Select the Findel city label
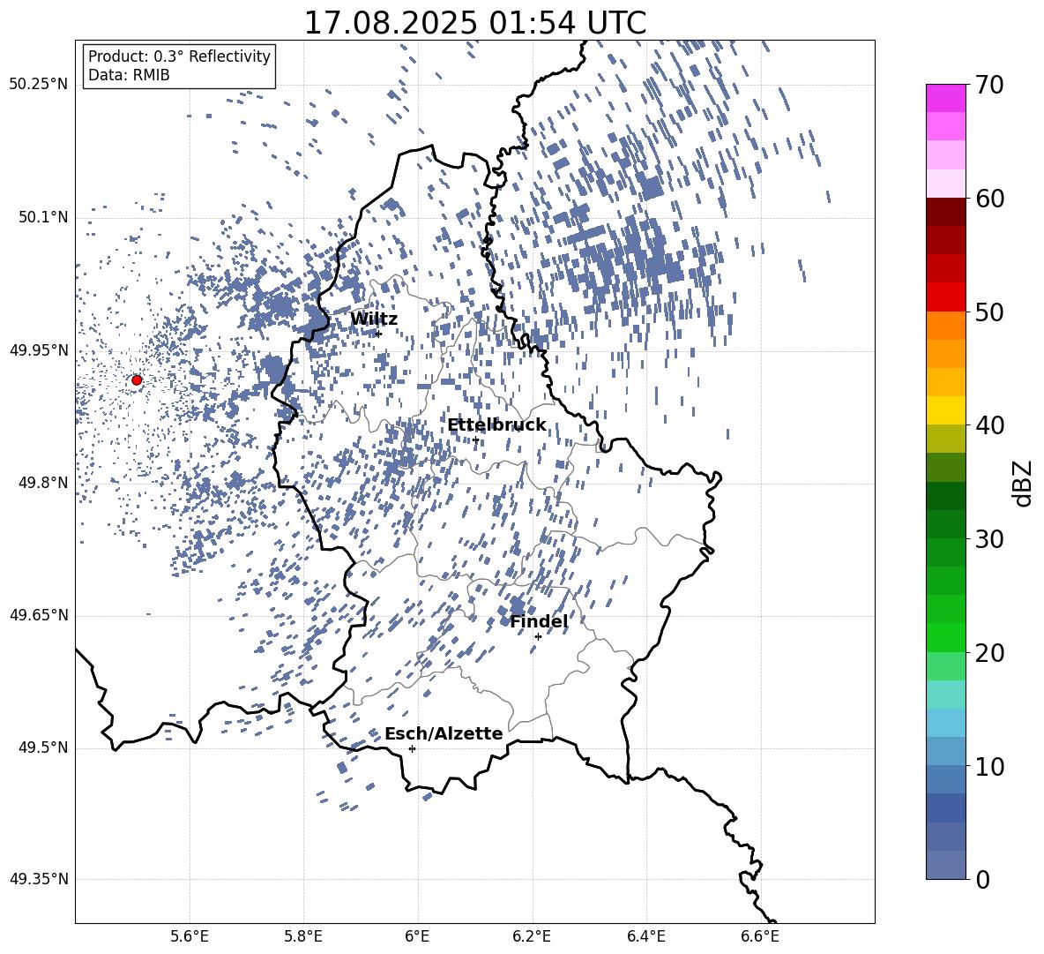1044x954 pixels. click(x=539, y=621)
